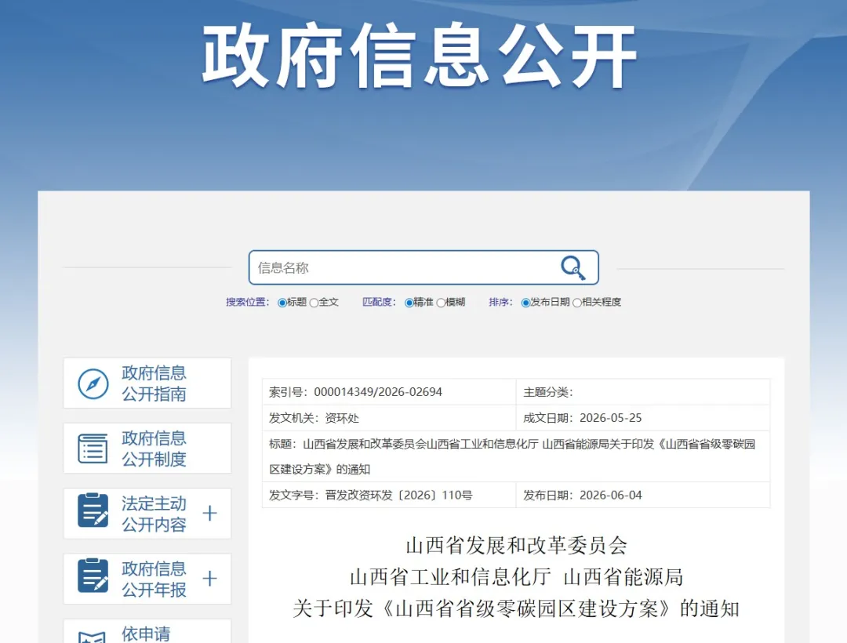Image resolution: width=847 pixels, height=643 pixels.
Task: Sort by 相关程度 radio button
Action: (577, 303)
